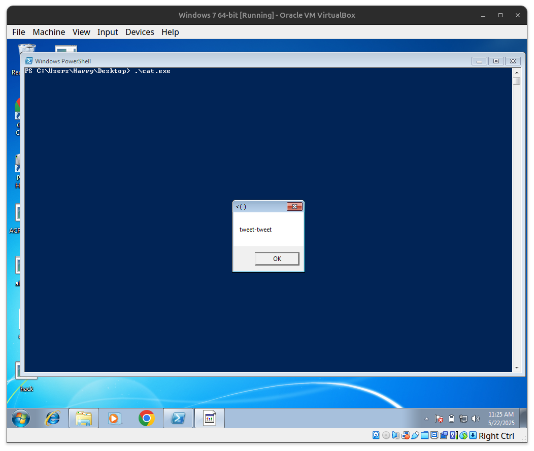Click the Right Ctrl host key label
This screenshot has height=451, width=534.
pos(496,436)
